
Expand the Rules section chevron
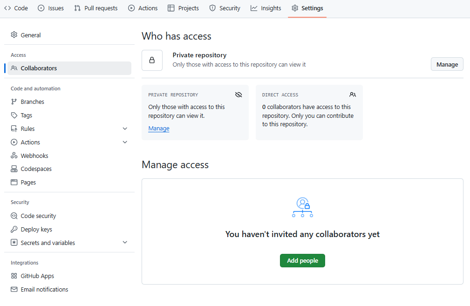(125, 129)
